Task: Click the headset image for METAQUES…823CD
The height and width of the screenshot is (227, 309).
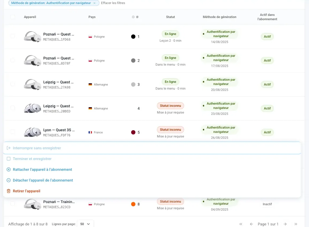Action: coord(33,204)
